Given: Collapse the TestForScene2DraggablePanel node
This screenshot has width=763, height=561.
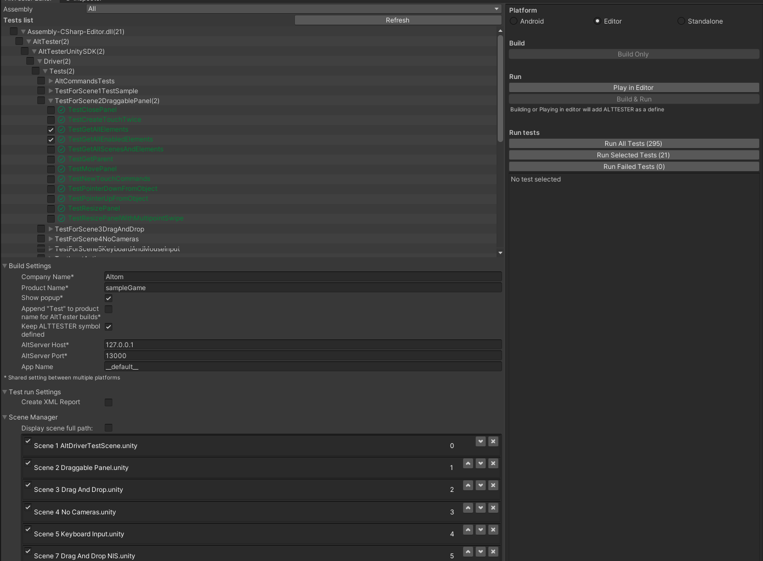Looking at the screenshot, I should (x=50, y=100).
